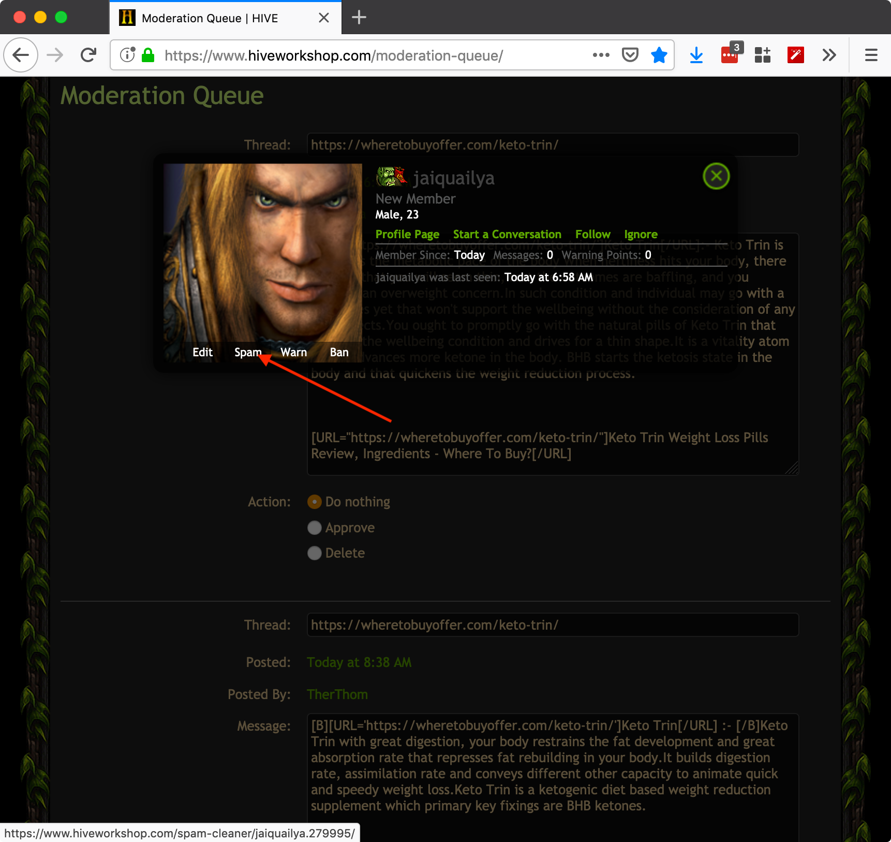891x842 pixels.
Task: Click the grid-plus extension icon
Action: pyautogui.click(x=763, y=55)
